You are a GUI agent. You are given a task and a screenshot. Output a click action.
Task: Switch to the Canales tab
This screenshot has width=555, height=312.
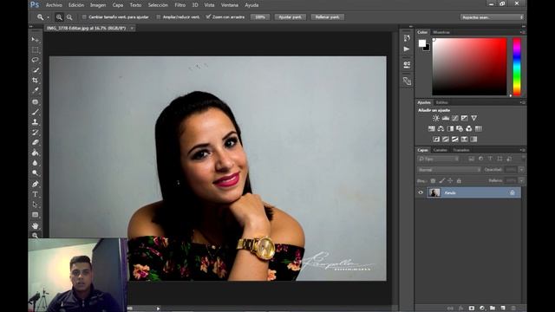click(x=441, y=150)
